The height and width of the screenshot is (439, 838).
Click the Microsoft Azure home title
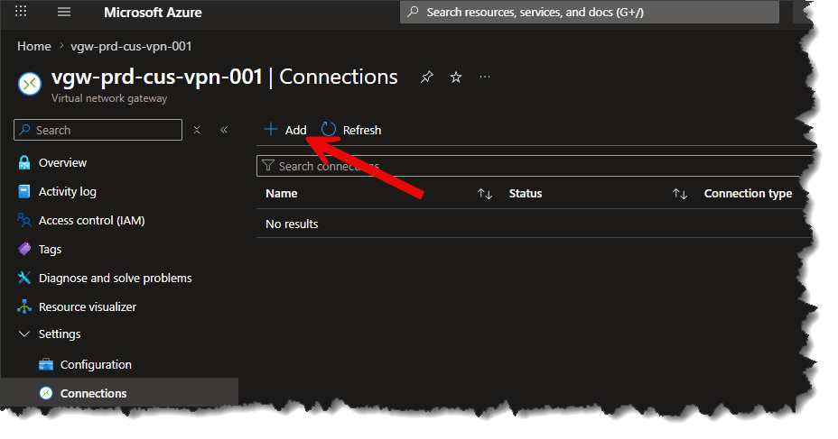click(x=153, y=13)
